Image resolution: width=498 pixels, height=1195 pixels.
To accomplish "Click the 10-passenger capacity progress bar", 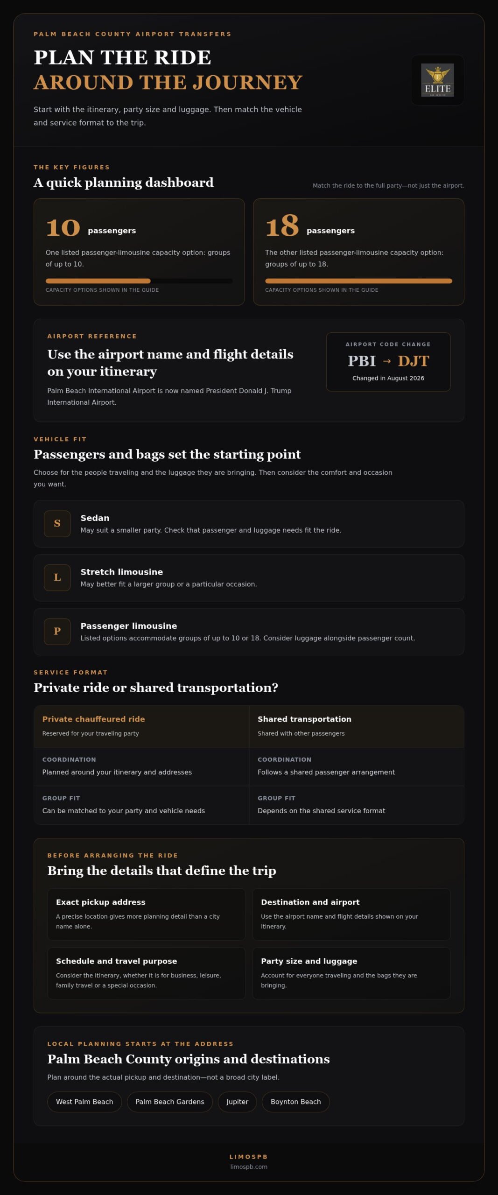I will [139, 281].
